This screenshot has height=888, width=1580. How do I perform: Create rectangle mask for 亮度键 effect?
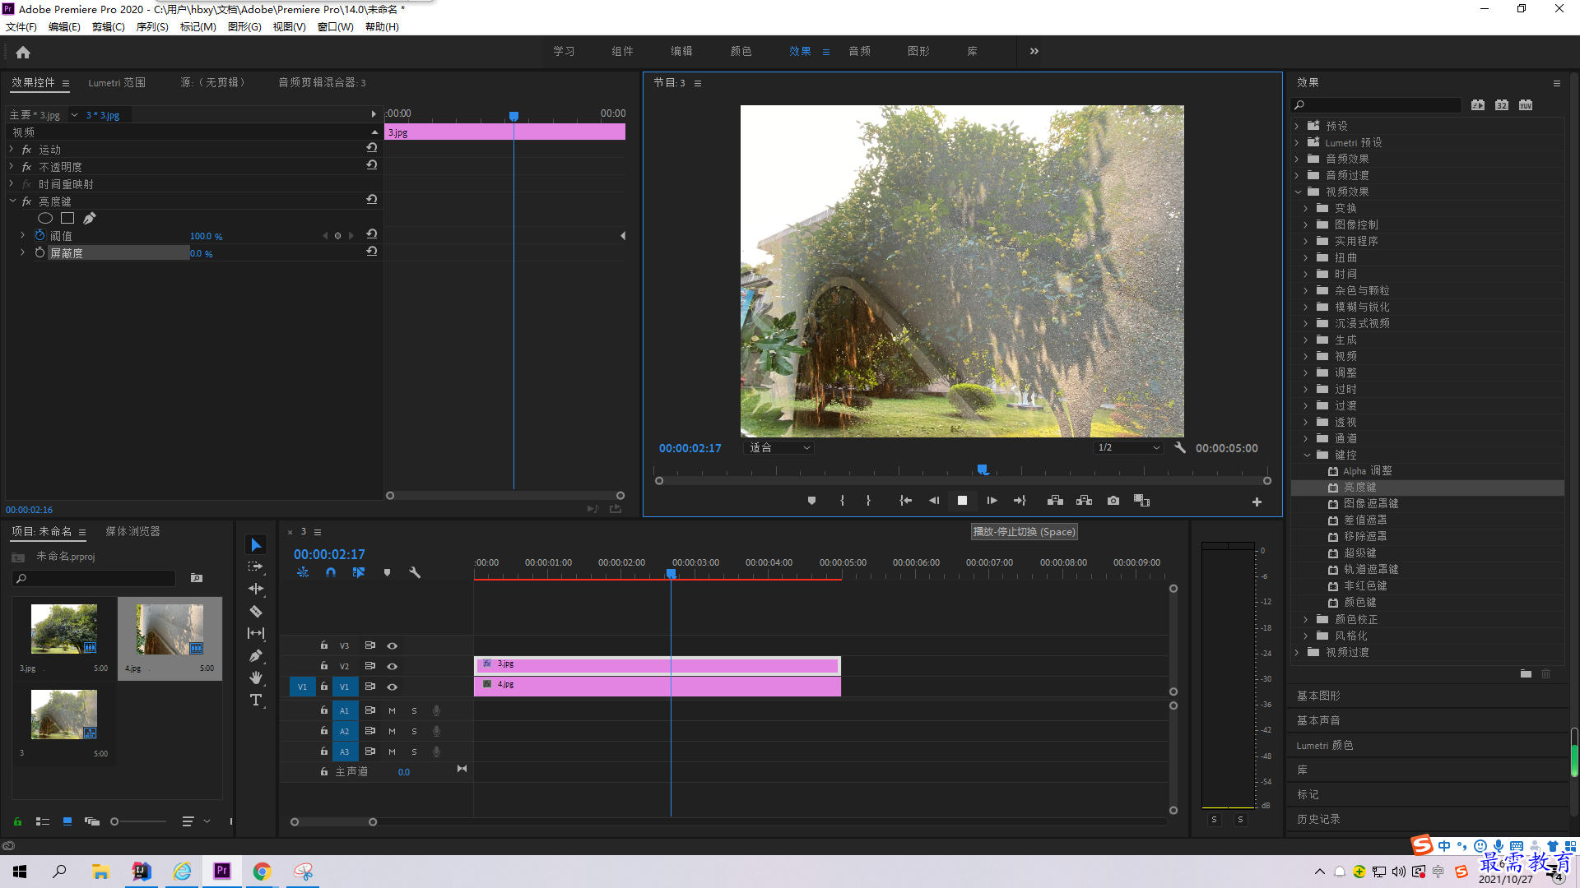click(x=67, y=218)
